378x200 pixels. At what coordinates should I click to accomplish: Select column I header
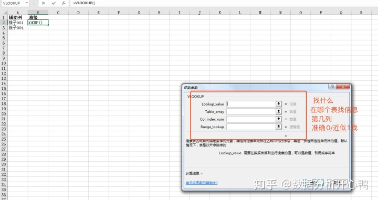179,13
